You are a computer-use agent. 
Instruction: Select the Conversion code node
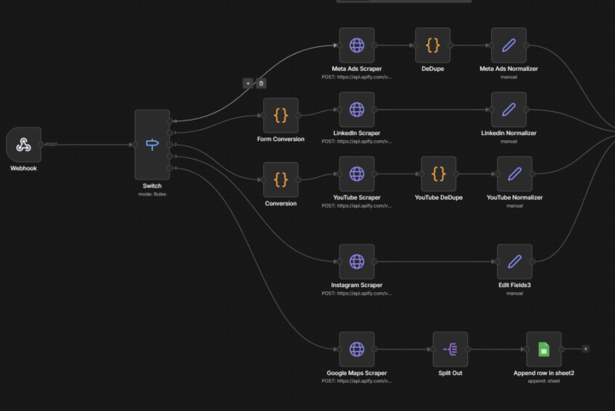point(280,179)
